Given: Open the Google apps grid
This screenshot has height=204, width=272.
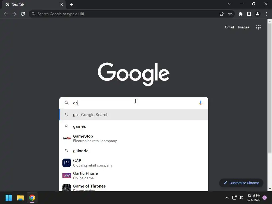Looking at the screenshot, I should (258, 27).
